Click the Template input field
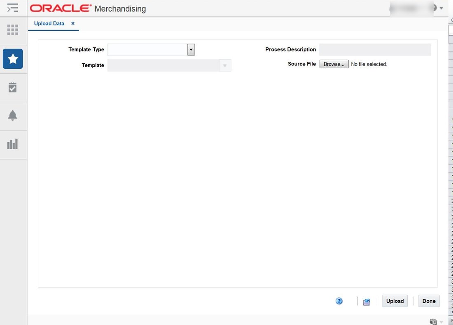Screen dimensions: 453x325 (163, 65)
